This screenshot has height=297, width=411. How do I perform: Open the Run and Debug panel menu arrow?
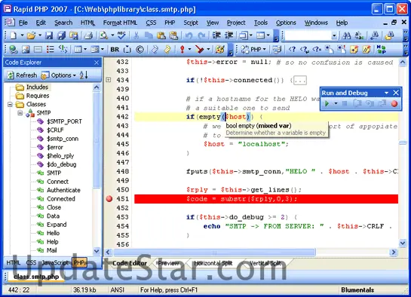click(386, 93)
